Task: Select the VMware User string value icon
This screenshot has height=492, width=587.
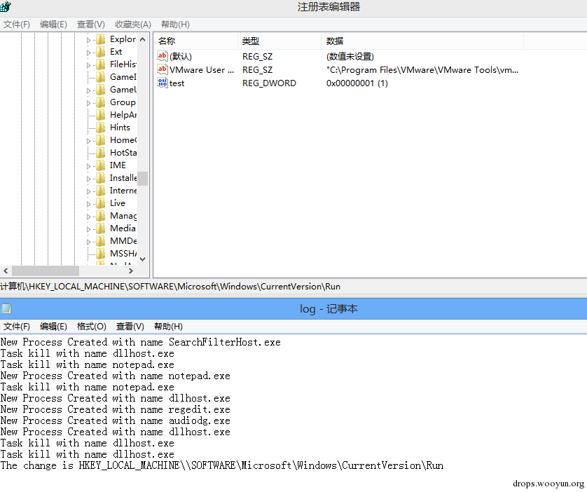Action: [162, 69]
